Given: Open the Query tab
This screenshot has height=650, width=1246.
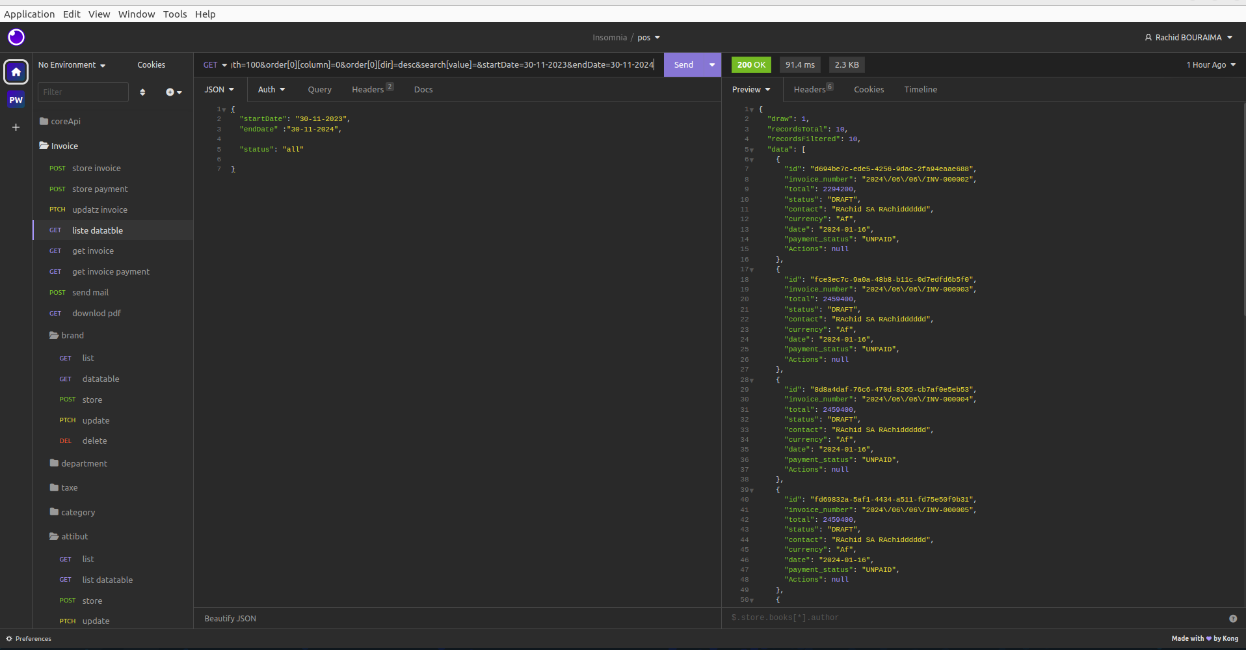Looking at the screenshot, I should [319, 90].
